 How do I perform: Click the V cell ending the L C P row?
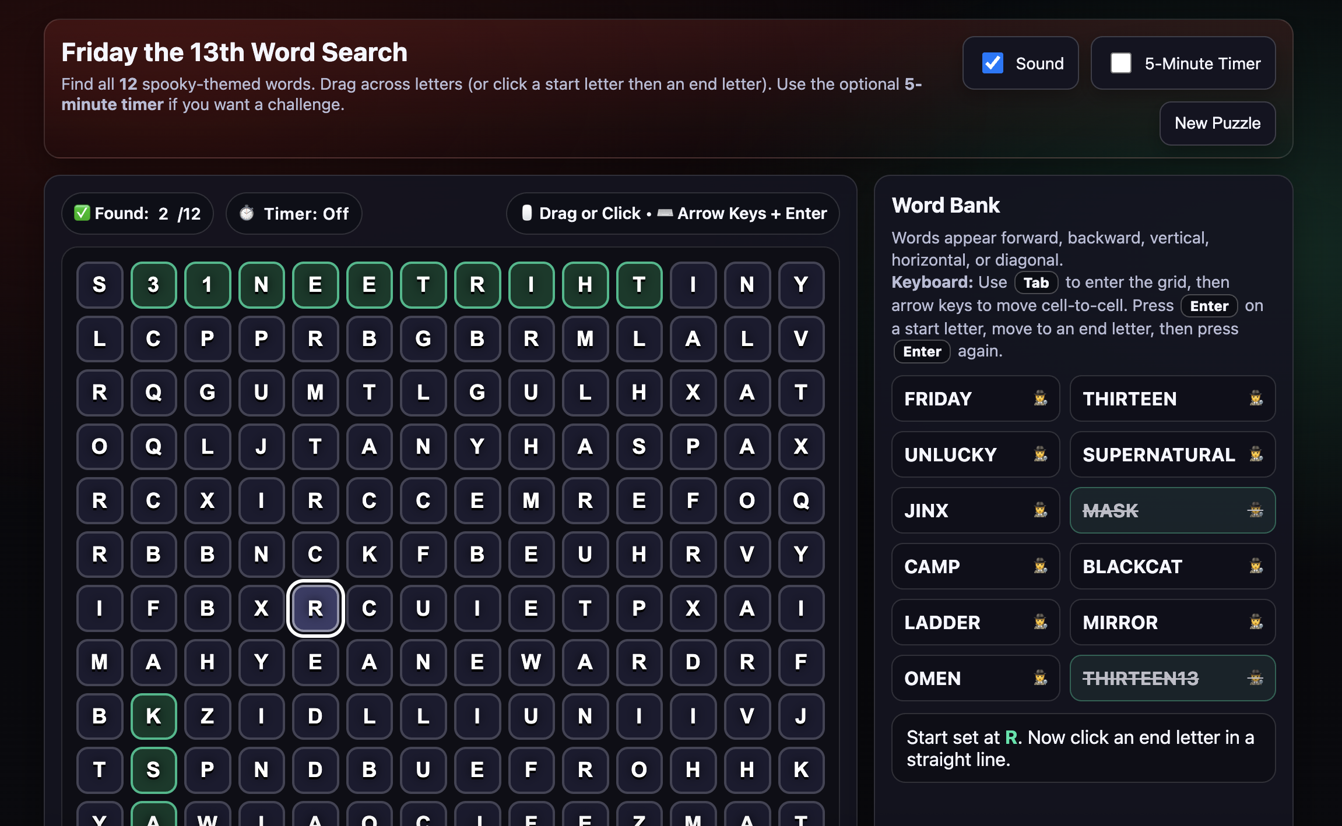coord(801,339)
